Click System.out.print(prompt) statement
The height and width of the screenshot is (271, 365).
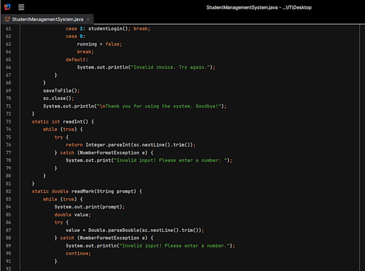click(x=90, y=207)
